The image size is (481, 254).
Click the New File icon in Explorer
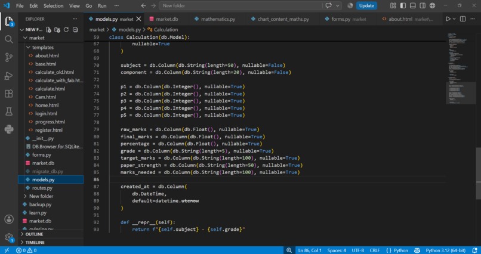[48, 30]
